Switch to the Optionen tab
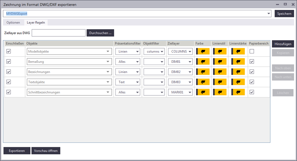This screenshot has width=297, height=161. click(x=13, y=23)
